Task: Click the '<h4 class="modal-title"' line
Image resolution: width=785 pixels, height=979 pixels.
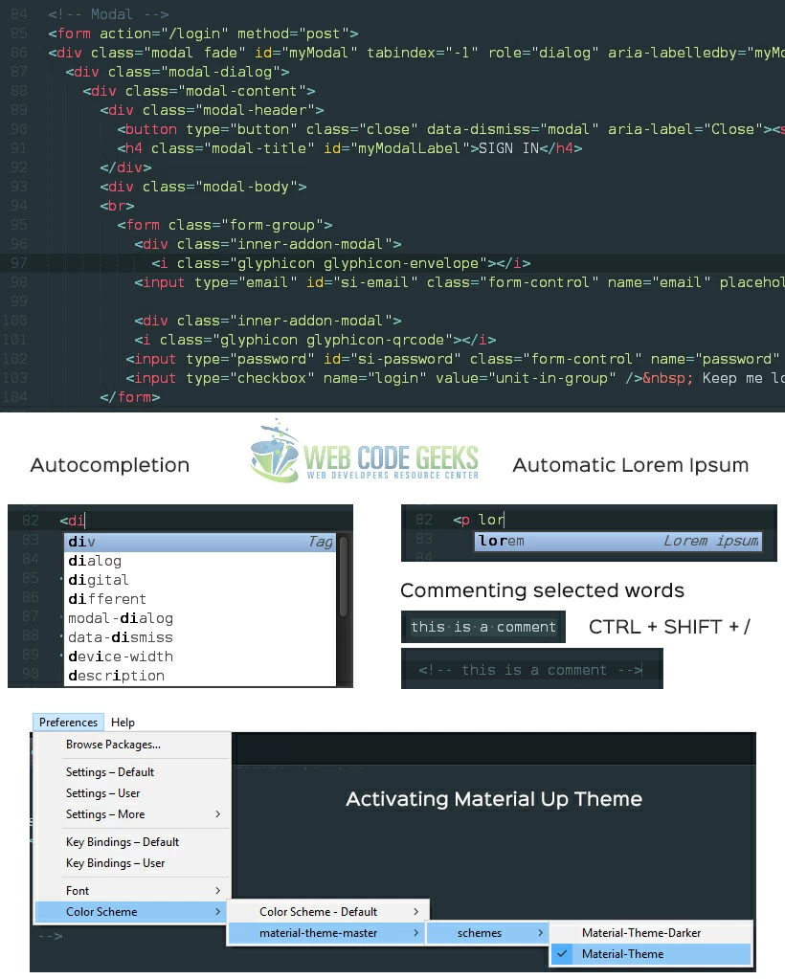Action: click(349, 148)
